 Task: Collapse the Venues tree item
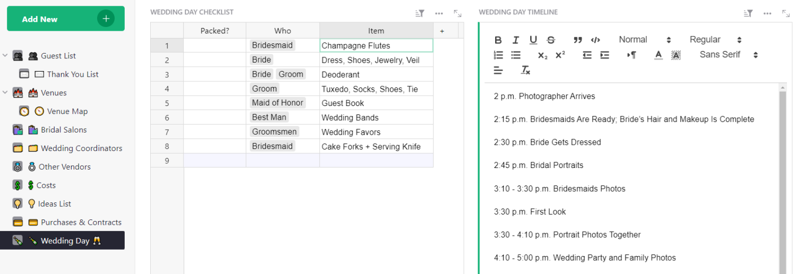pyautogui.click(x=5, y=93)
